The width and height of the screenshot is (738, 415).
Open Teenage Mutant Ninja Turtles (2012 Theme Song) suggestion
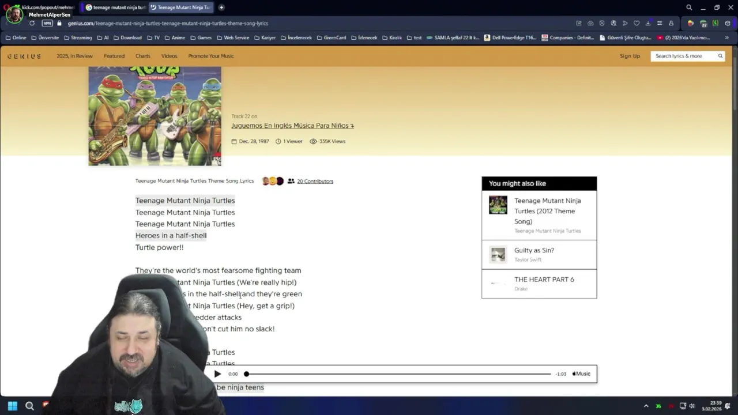tap(539, 215)
